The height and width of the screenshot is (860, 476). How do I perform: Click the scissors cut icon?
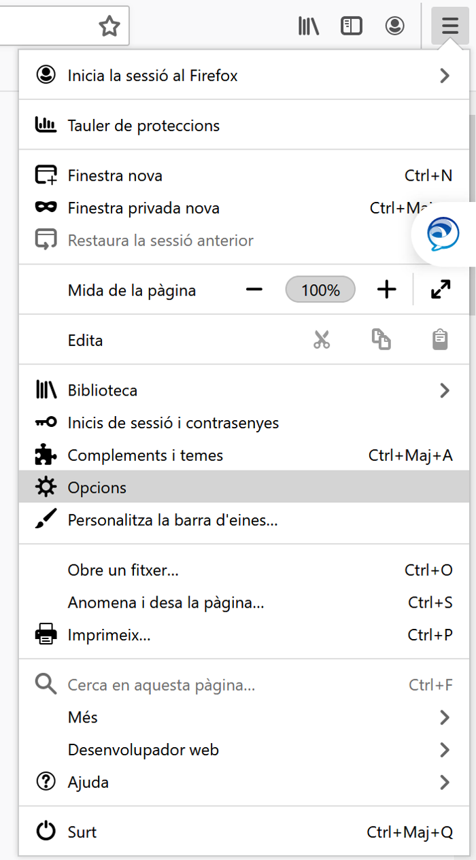tap(322, 340)
